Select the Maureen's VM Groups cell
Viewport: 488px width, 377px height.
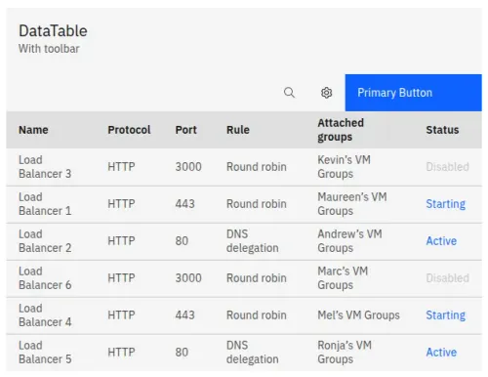tap(352, 204)
